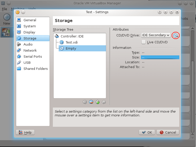Click the Storage page heading
Screen dimensions: 196x147
pyautogui.click(x=64, y=20)
